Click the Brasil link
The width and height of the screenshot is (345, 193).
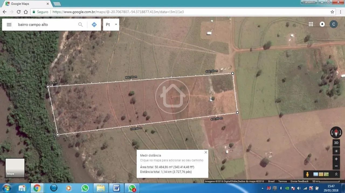(271, 181)
